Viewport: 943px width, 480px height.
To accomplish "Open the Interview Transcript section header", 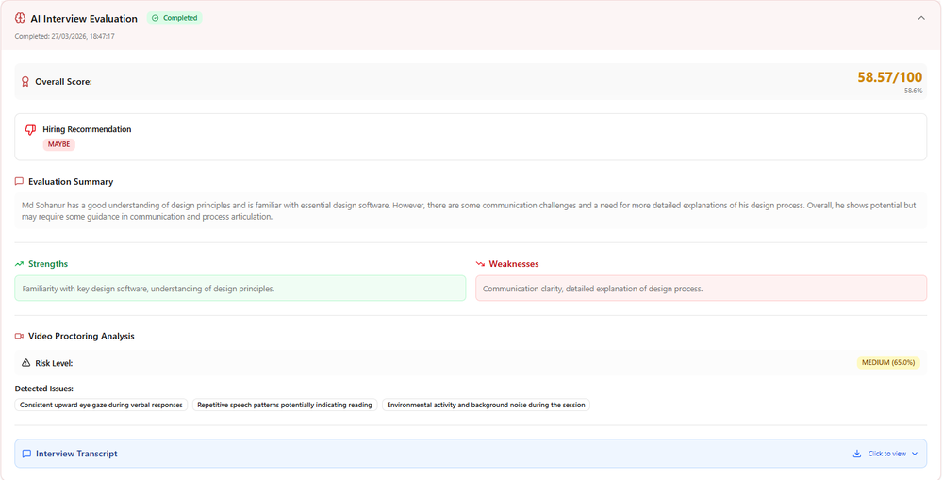I will point(471,454).
